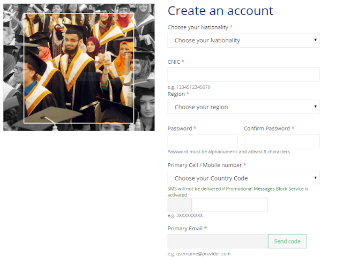343x257 pixels.
Task: Click the Country Code dropdown arrow
Action: [x=315, y=178]
